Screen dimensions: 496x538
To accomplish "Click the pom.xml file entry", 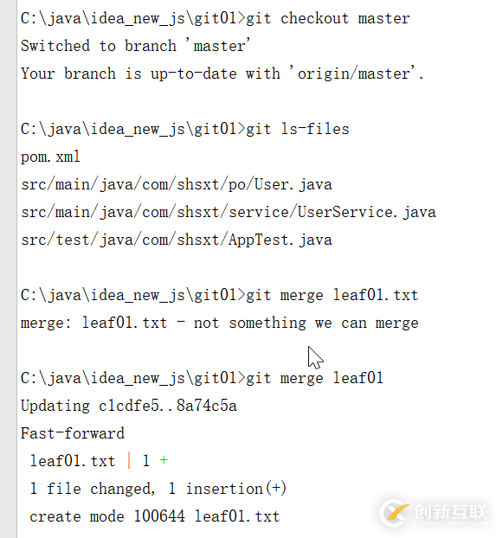I will point(50,157).
